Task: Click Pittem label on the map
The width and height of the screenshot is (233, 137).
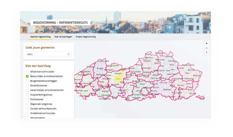Action: [x=101, y=82]
